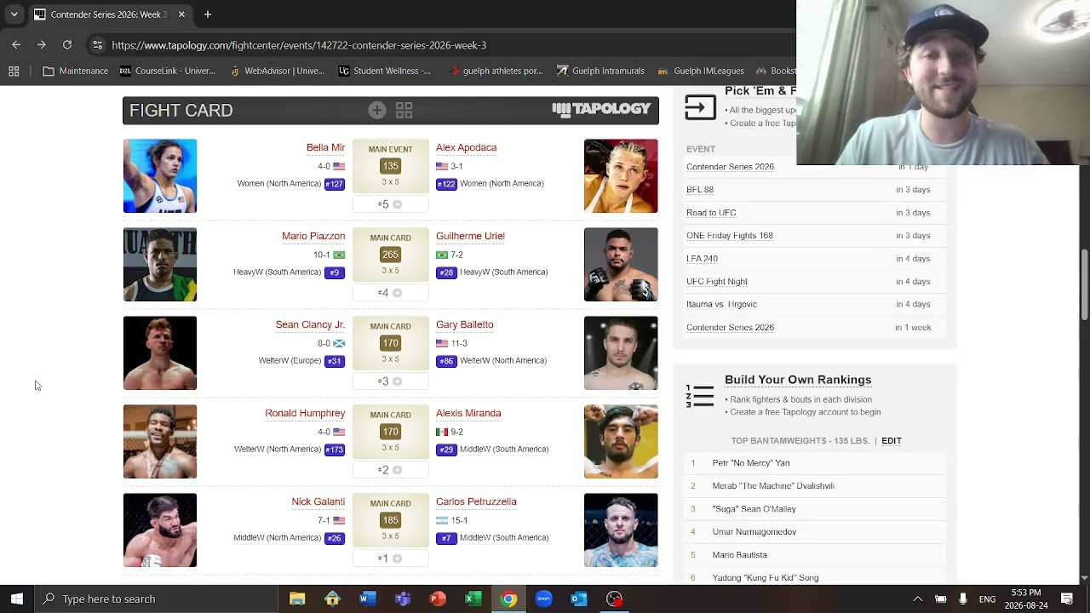Screen dimensions: 1090x613
Task: Open Windows notification center
Action: 1066,599
